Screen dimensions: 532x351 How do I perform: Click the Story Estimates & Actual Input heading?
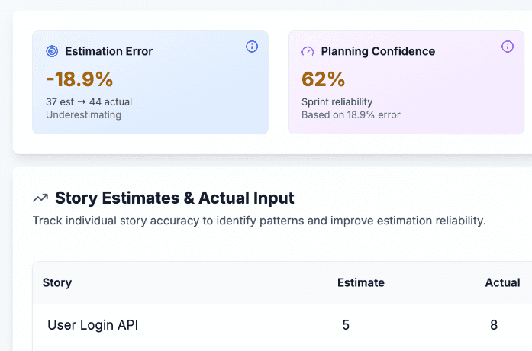(x=174, y=198)
